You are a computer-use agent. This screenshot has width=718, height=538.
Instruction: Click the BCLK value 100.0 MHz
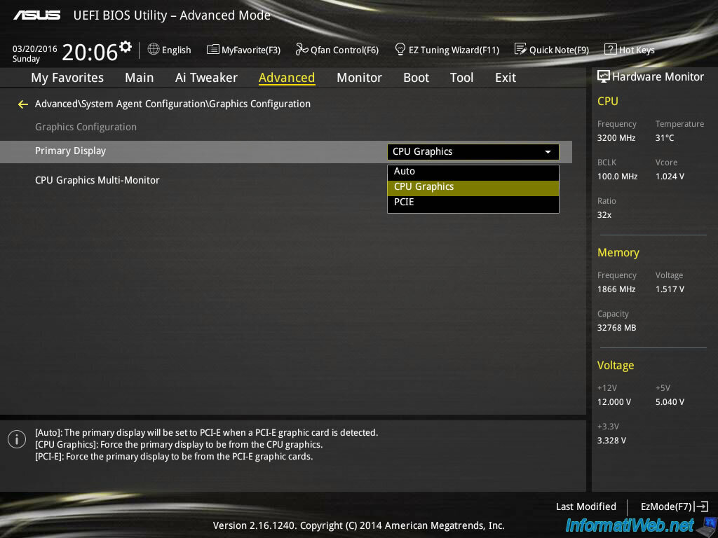click(617, 176)
